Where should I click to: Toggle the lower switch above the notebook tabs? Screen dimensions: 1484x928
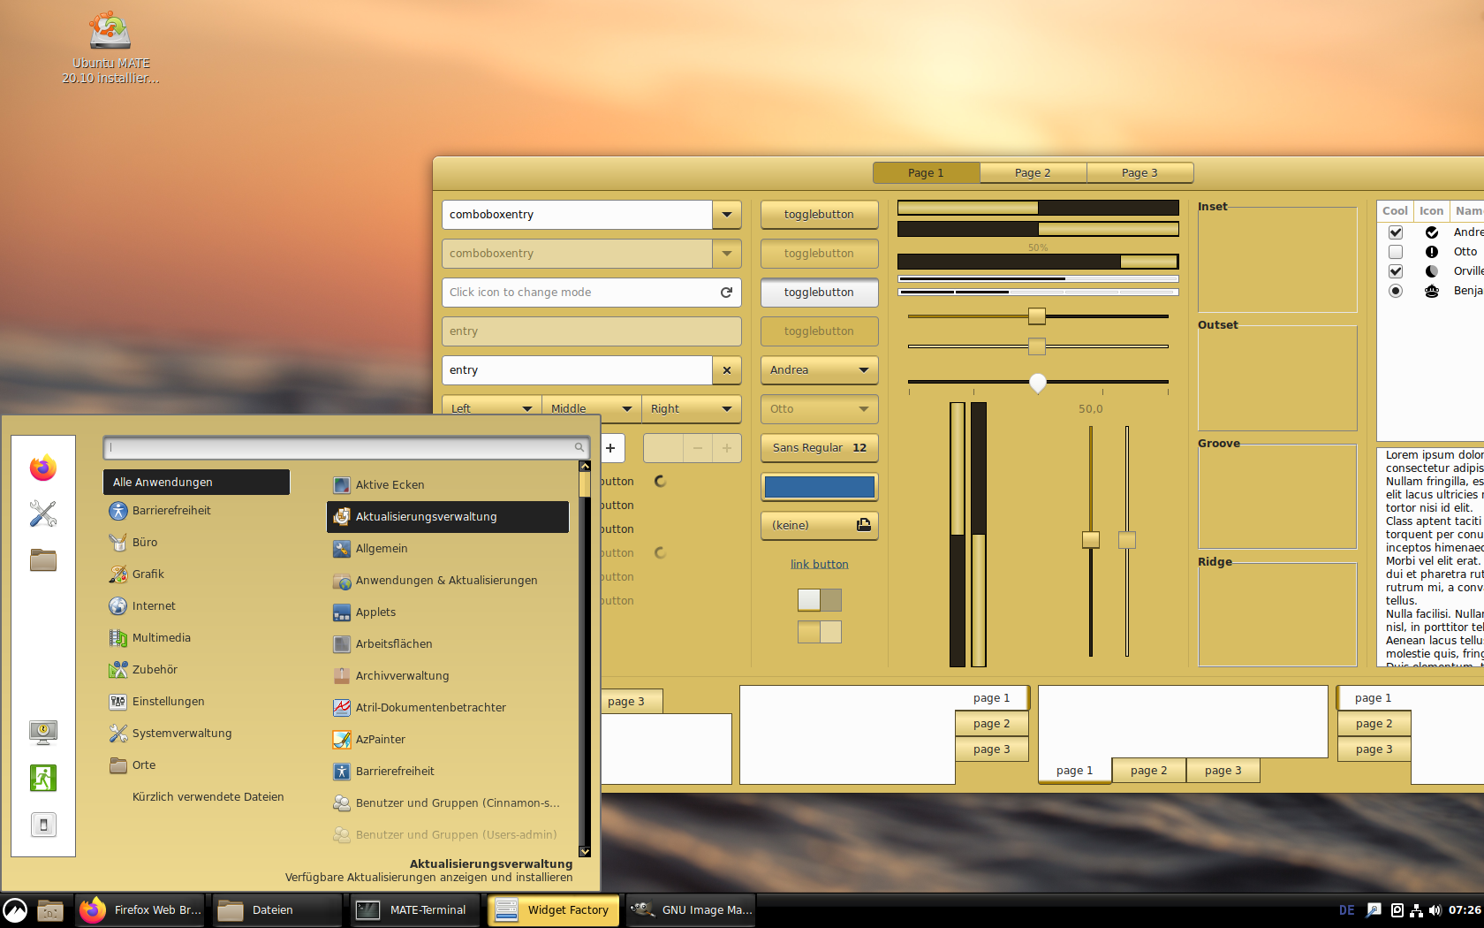point(820,632)
